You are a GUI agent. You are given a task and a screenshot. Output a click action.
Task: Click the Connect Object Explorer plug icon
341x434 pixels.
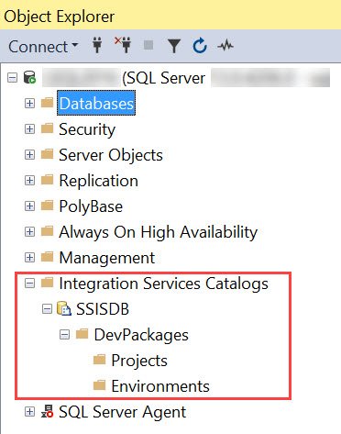coord(97,45)
